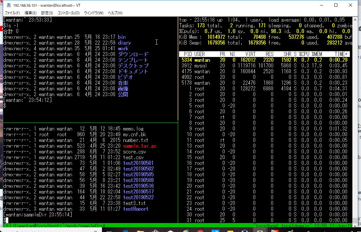Open the ヘルプ(H) menu

[115, 13]
